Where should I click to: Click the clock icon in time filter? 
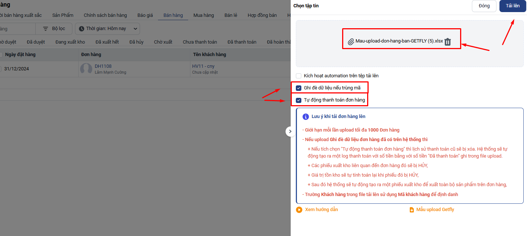82,29
